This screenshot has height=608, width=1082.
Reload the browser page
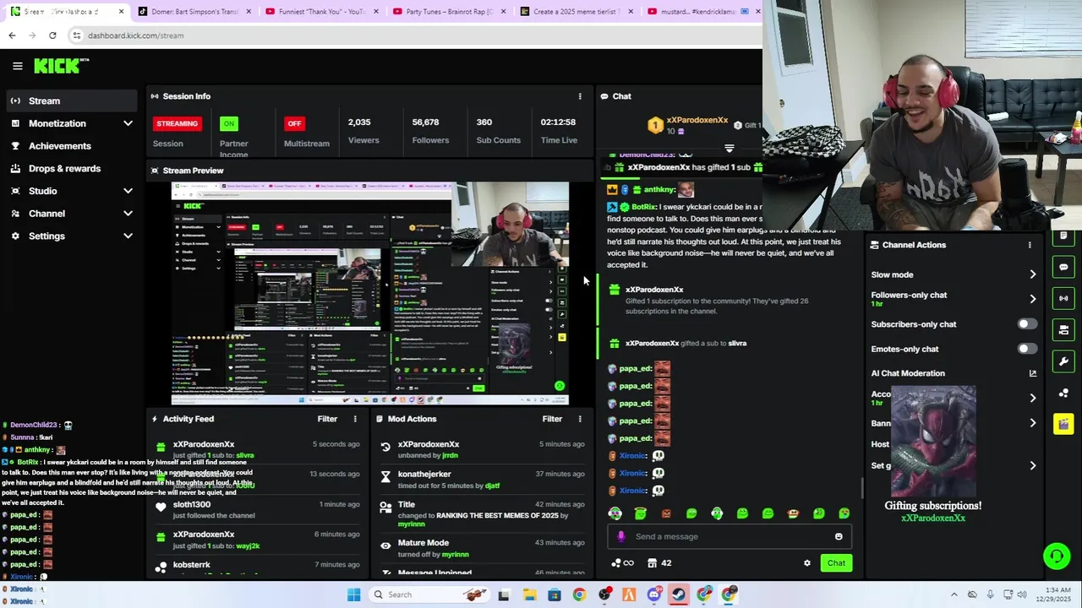(52, 35)
